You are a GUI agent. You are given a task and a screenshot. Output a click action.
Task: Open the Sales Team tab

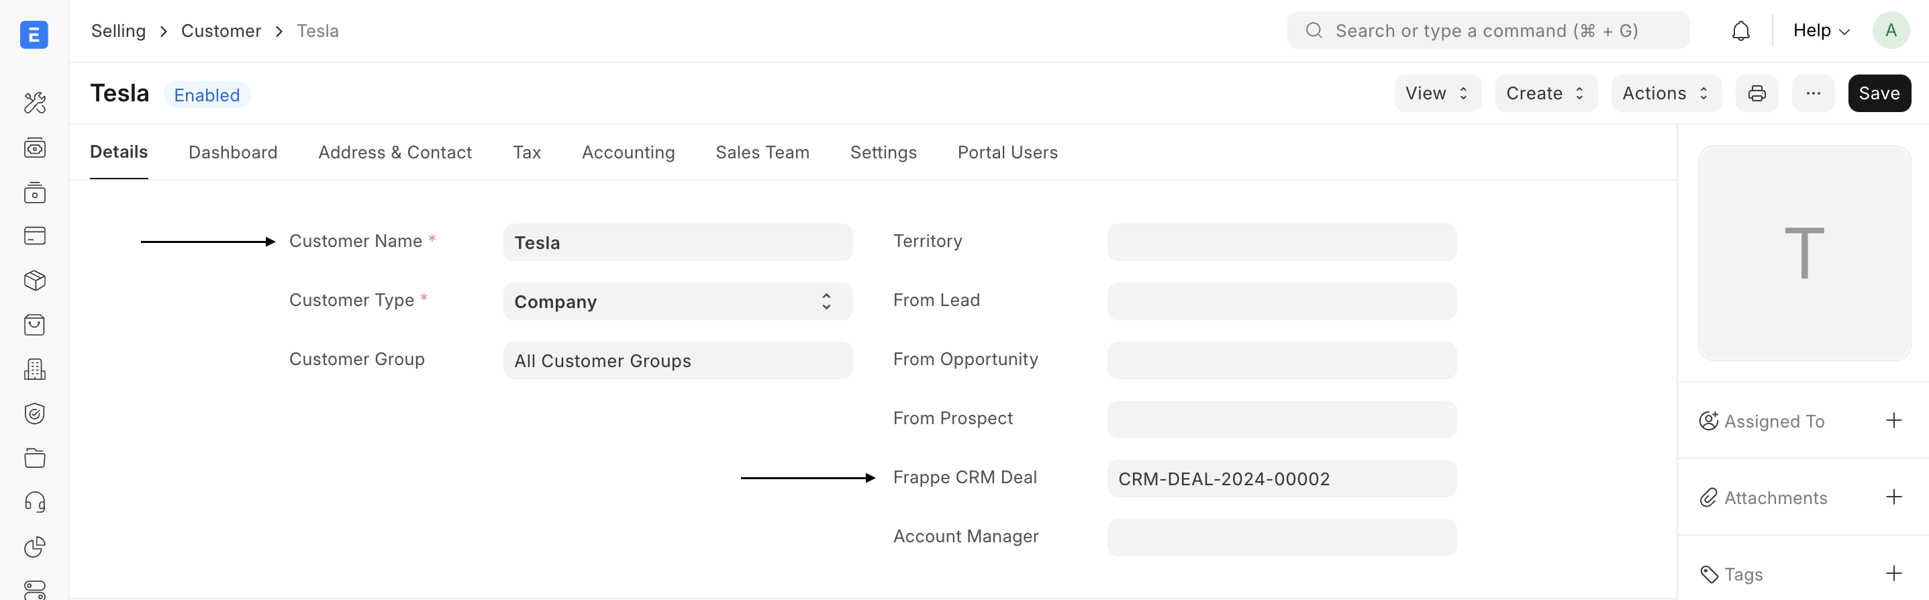coord(762,152)
